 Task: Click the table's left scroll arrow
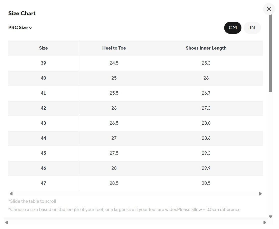[x=11, y=194]
